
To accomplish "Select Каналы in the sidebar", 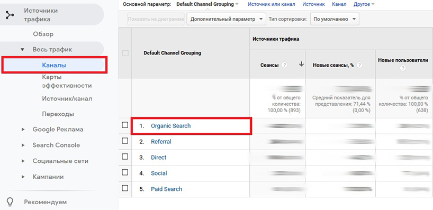I will (54, 65).
